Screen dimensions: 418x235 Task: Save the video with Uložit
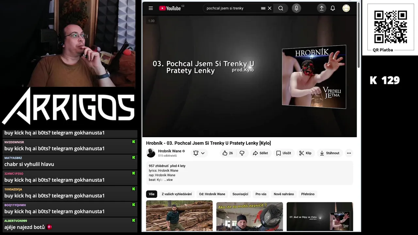283,153
